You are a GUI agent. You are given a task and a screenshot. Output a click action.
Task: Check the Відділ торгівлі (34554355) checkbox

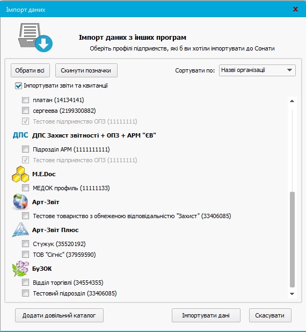pyautogui.click(x=25, y=282)
